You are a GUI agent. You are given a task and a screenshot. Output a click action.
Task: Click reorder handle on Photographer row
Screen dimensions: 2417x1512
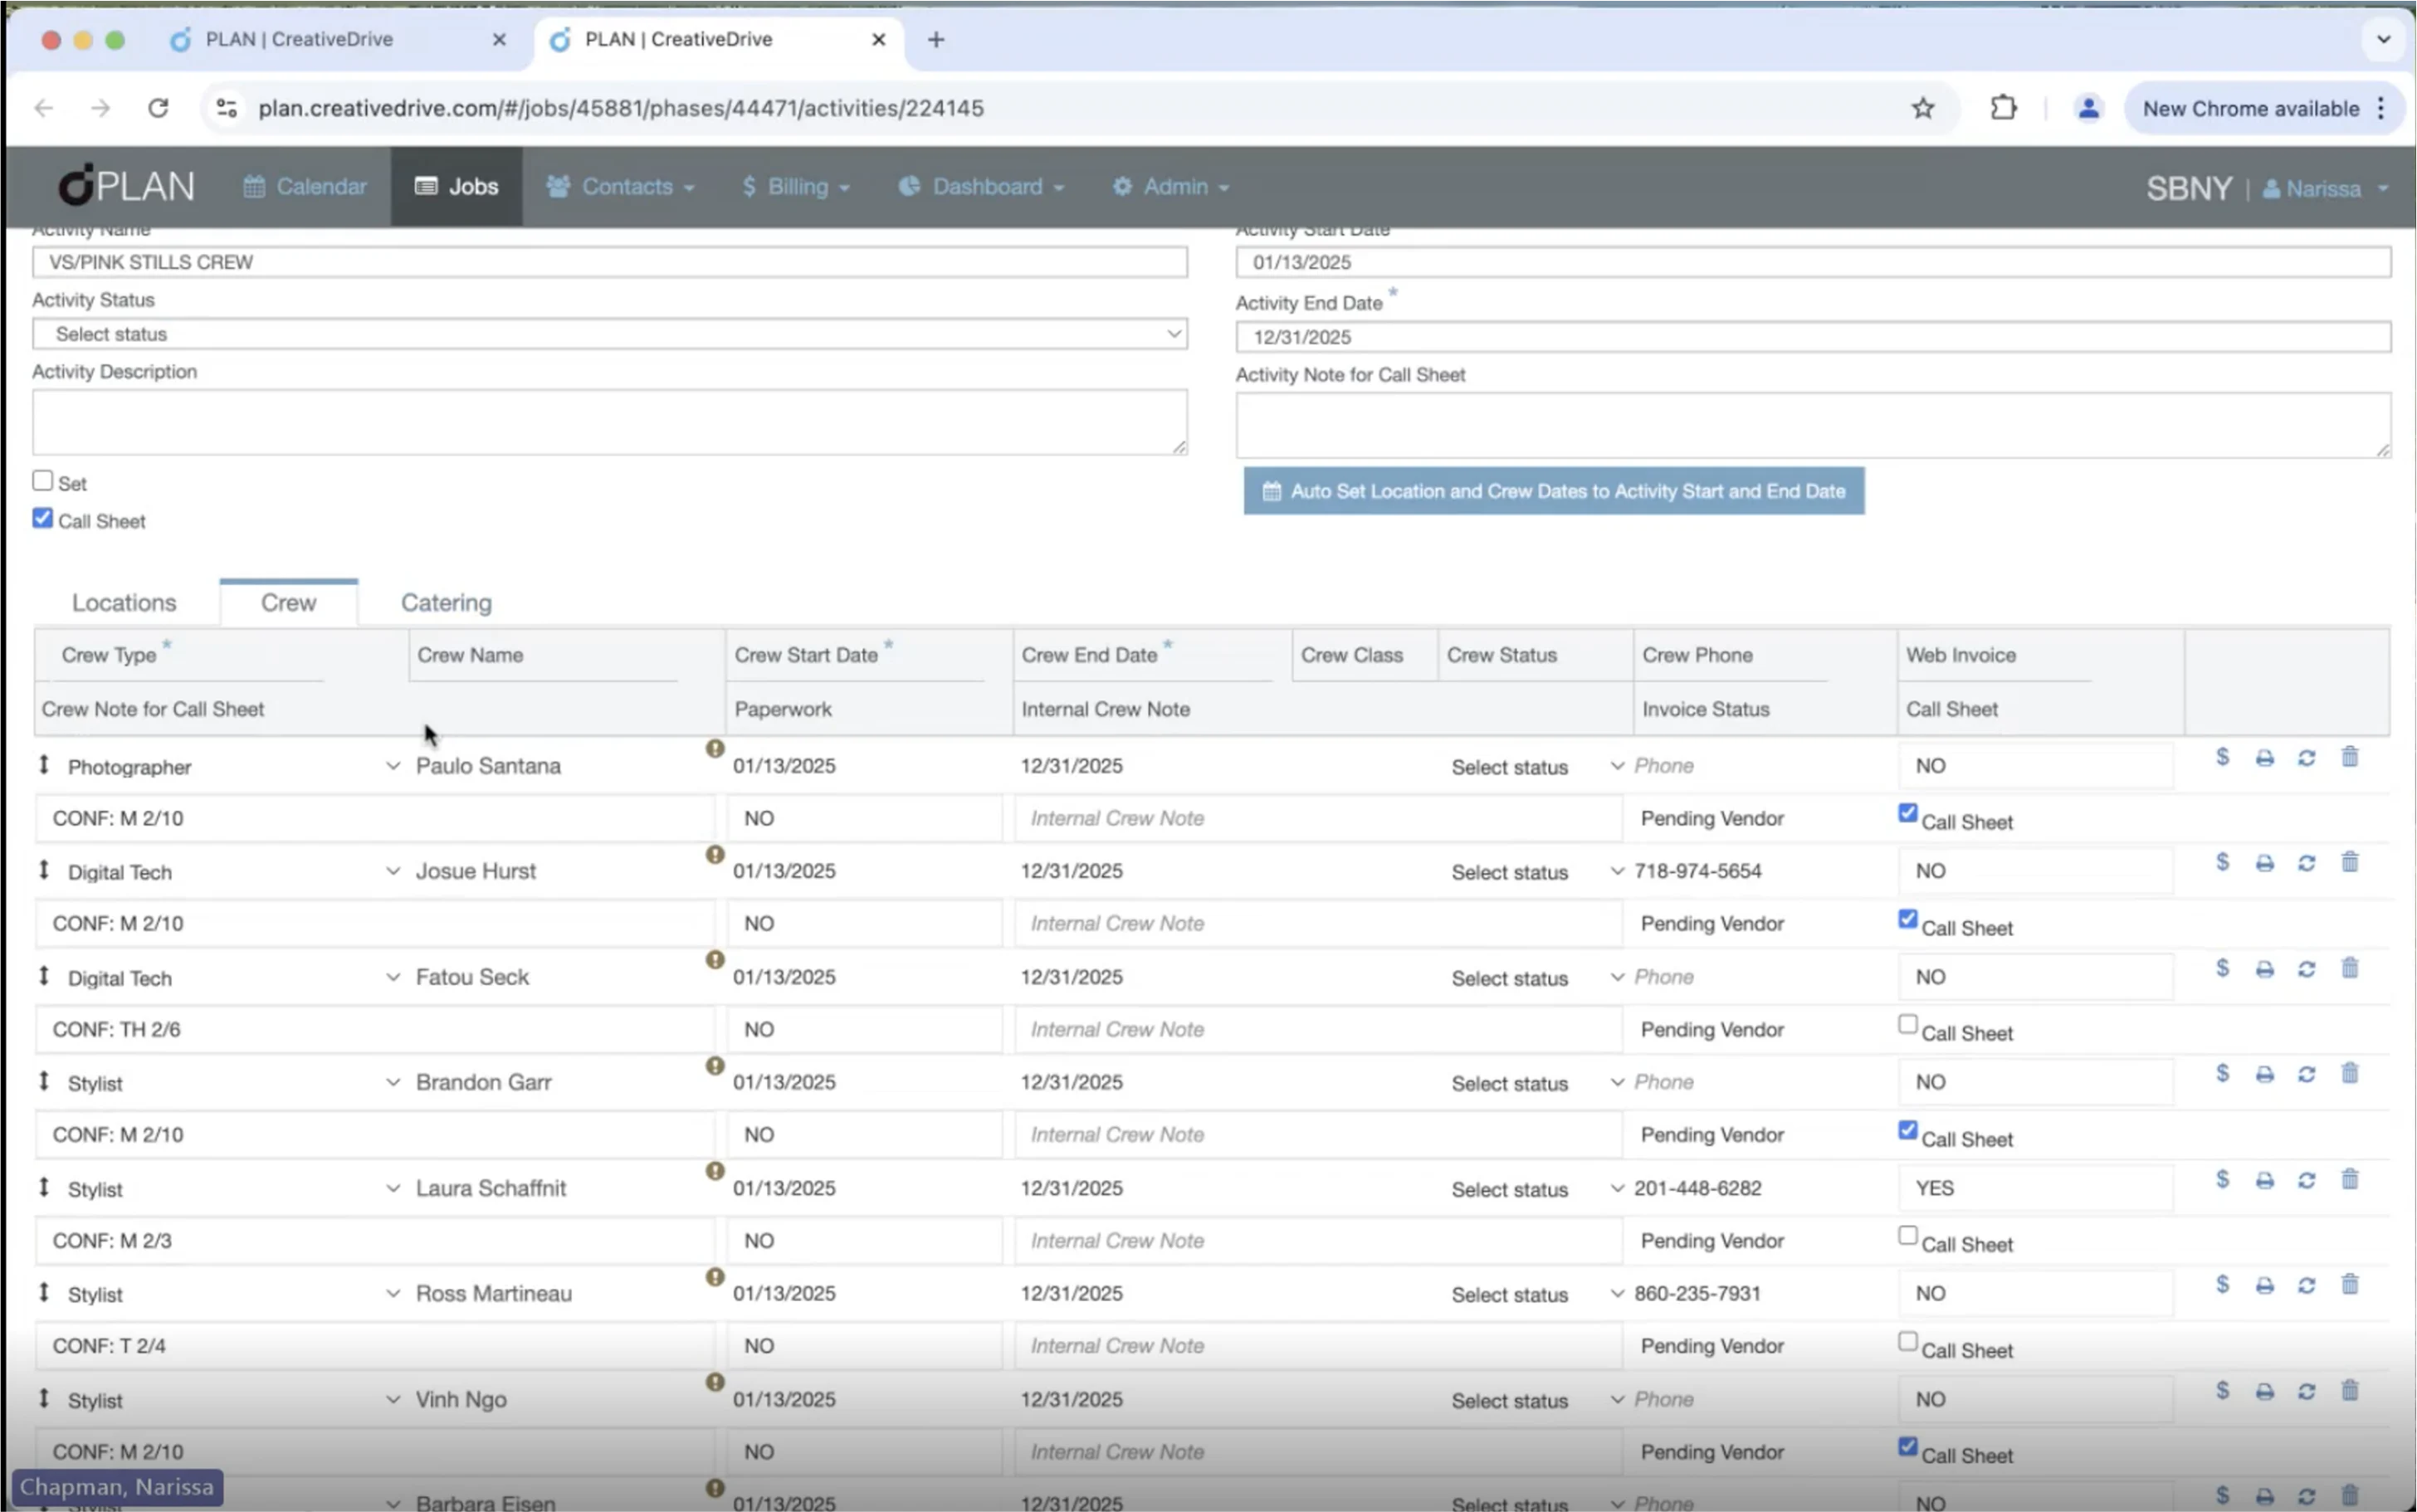tap(44, 765)
